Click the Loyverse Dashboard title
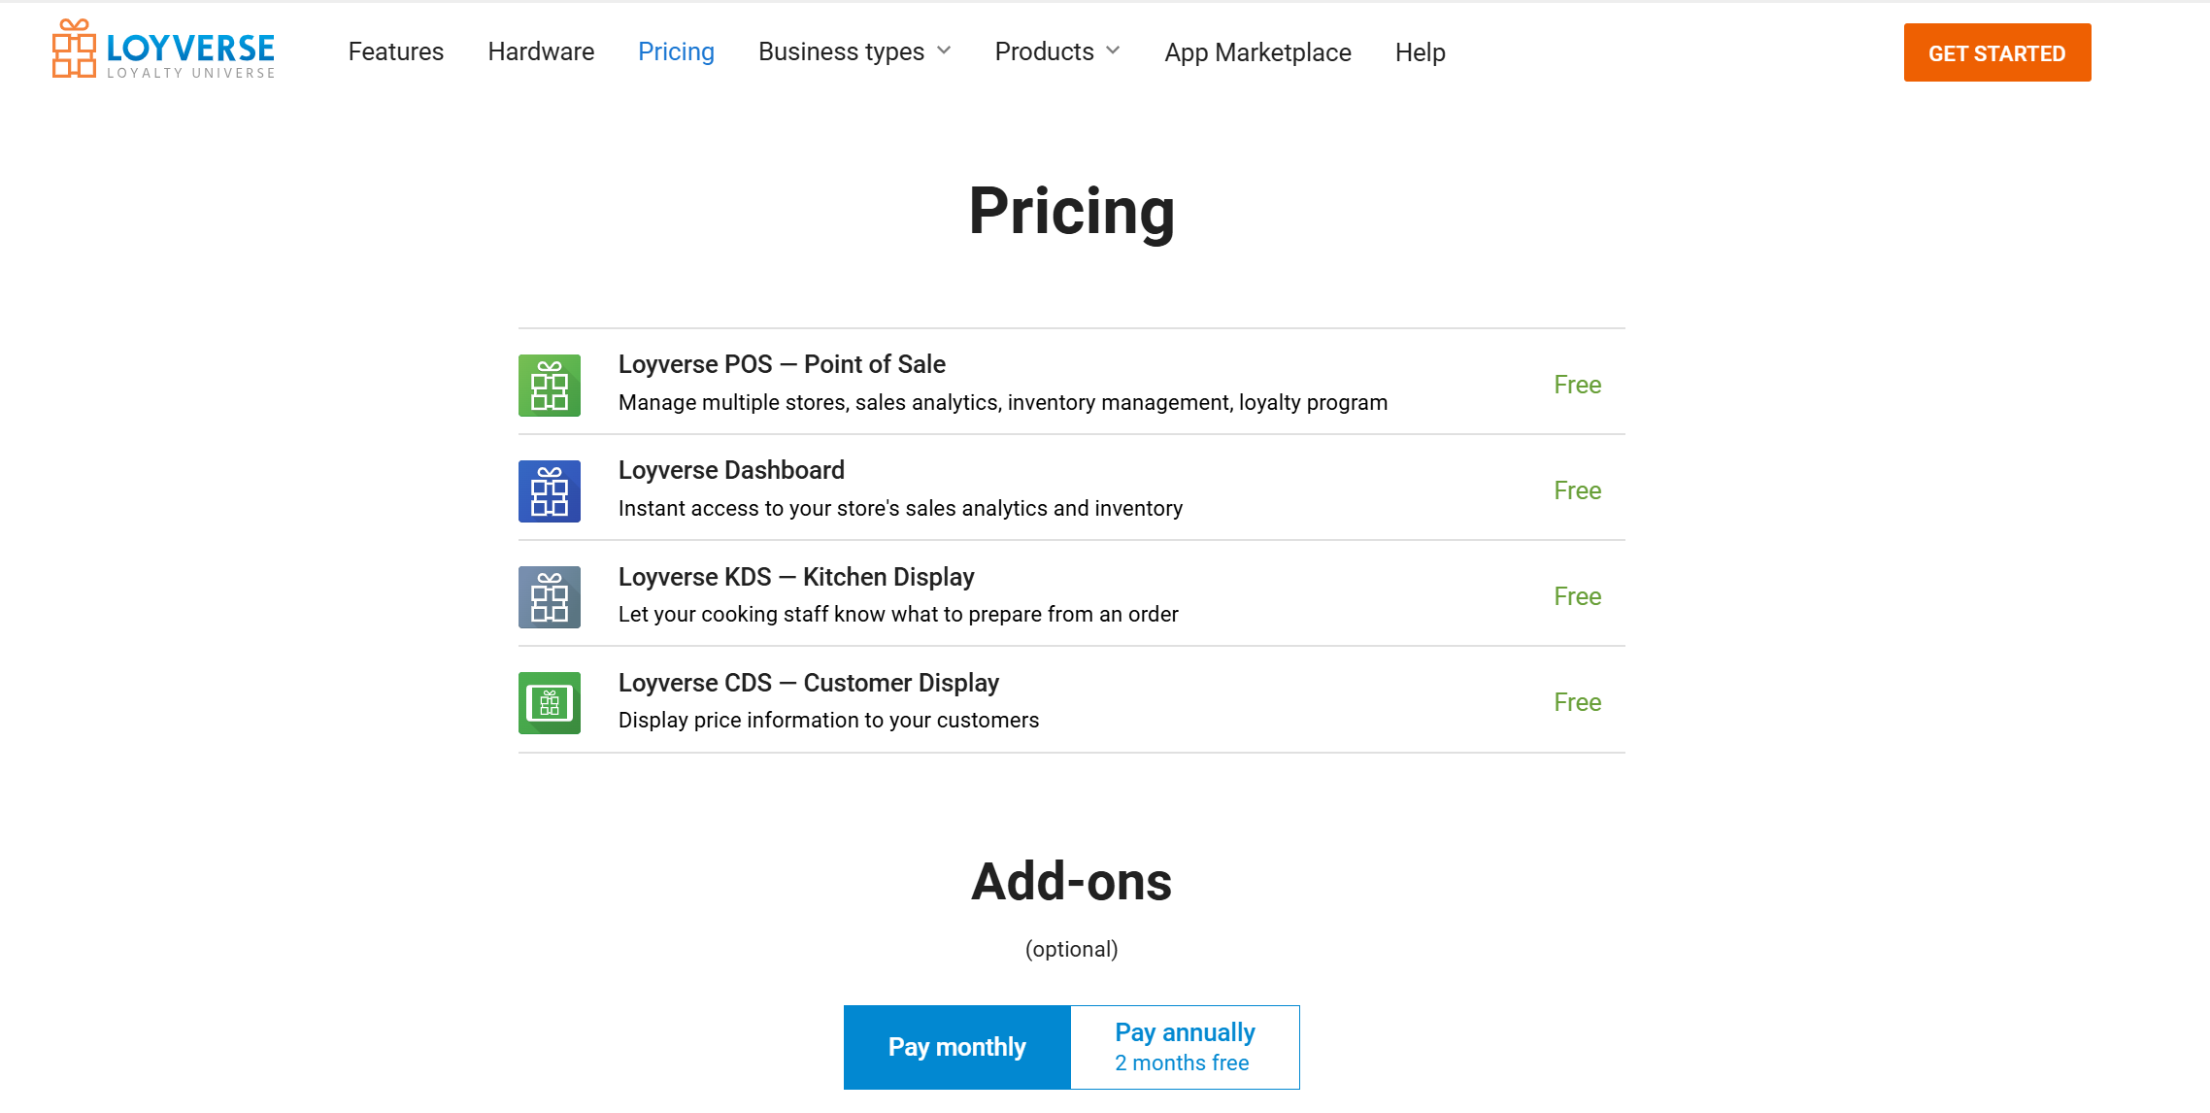The image size is (2210, 1113). (731, 470)
